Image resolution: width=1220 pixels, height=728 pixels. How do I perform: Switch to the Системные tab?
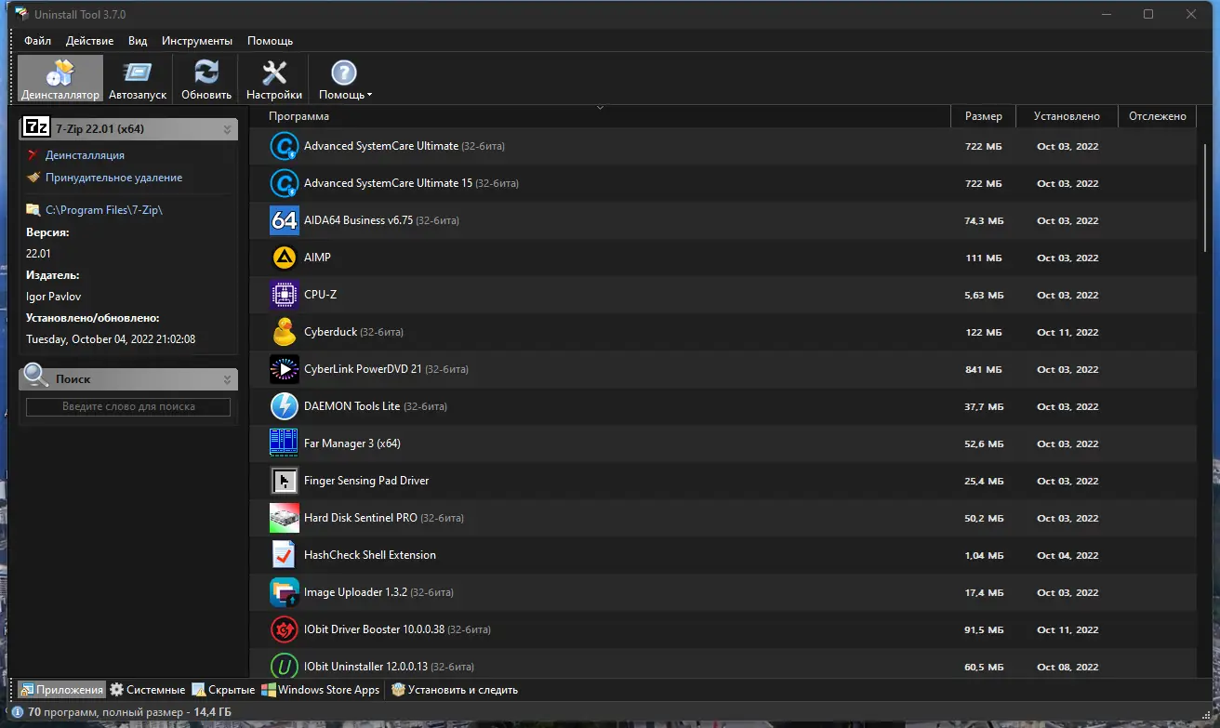[148, 690]
